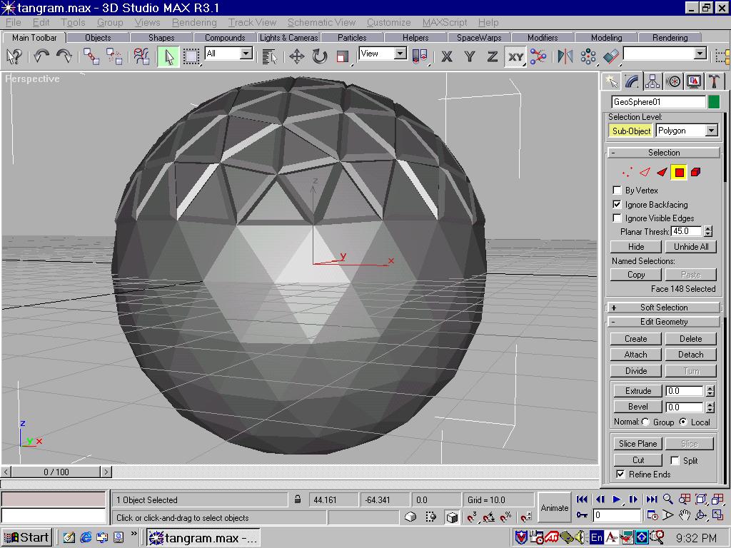Click the Undo arrow in the toolbar
The image size is (731, 548).
(x=41, y=56)
